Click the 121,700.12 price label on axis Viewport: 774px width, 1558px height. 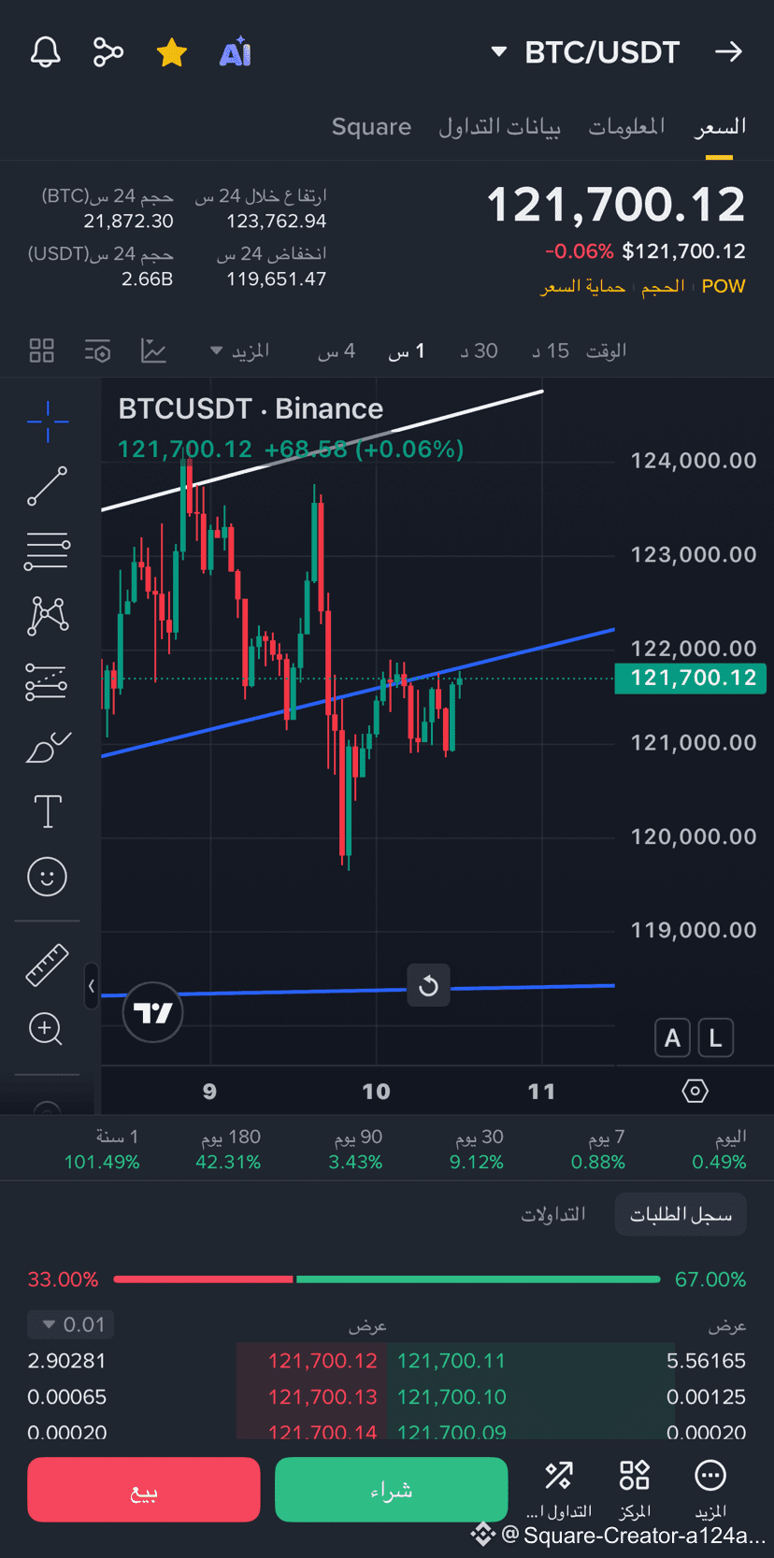tap(691, 678)
